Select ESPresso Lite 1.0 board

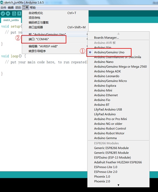(x=118, y=167)
